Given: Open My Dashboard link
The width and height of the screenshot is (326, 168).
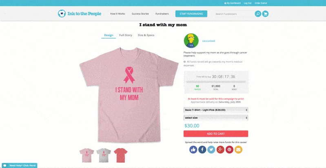Looking at the screenshot, I should tap(233, 3).
